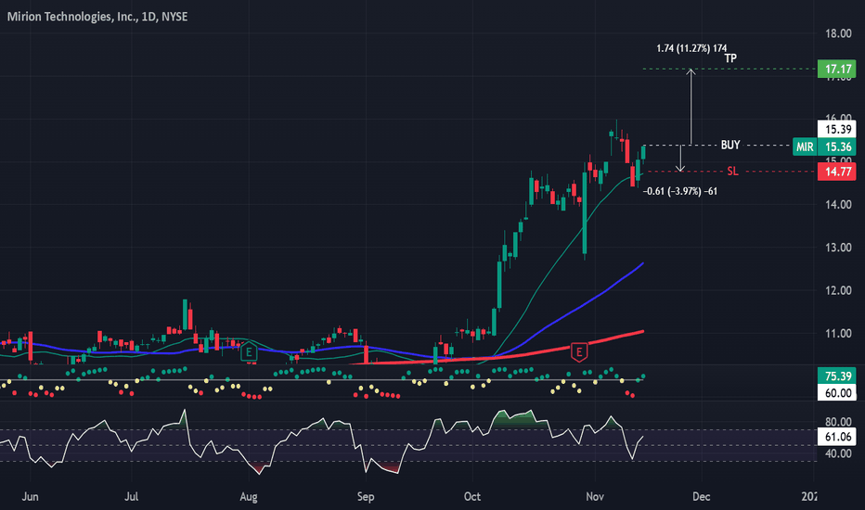Image resolution: width=865 pixels, height=510 pixels.
Task: Click the Oct date axis label
Action: pyautogui.click(x=472, y=497)
